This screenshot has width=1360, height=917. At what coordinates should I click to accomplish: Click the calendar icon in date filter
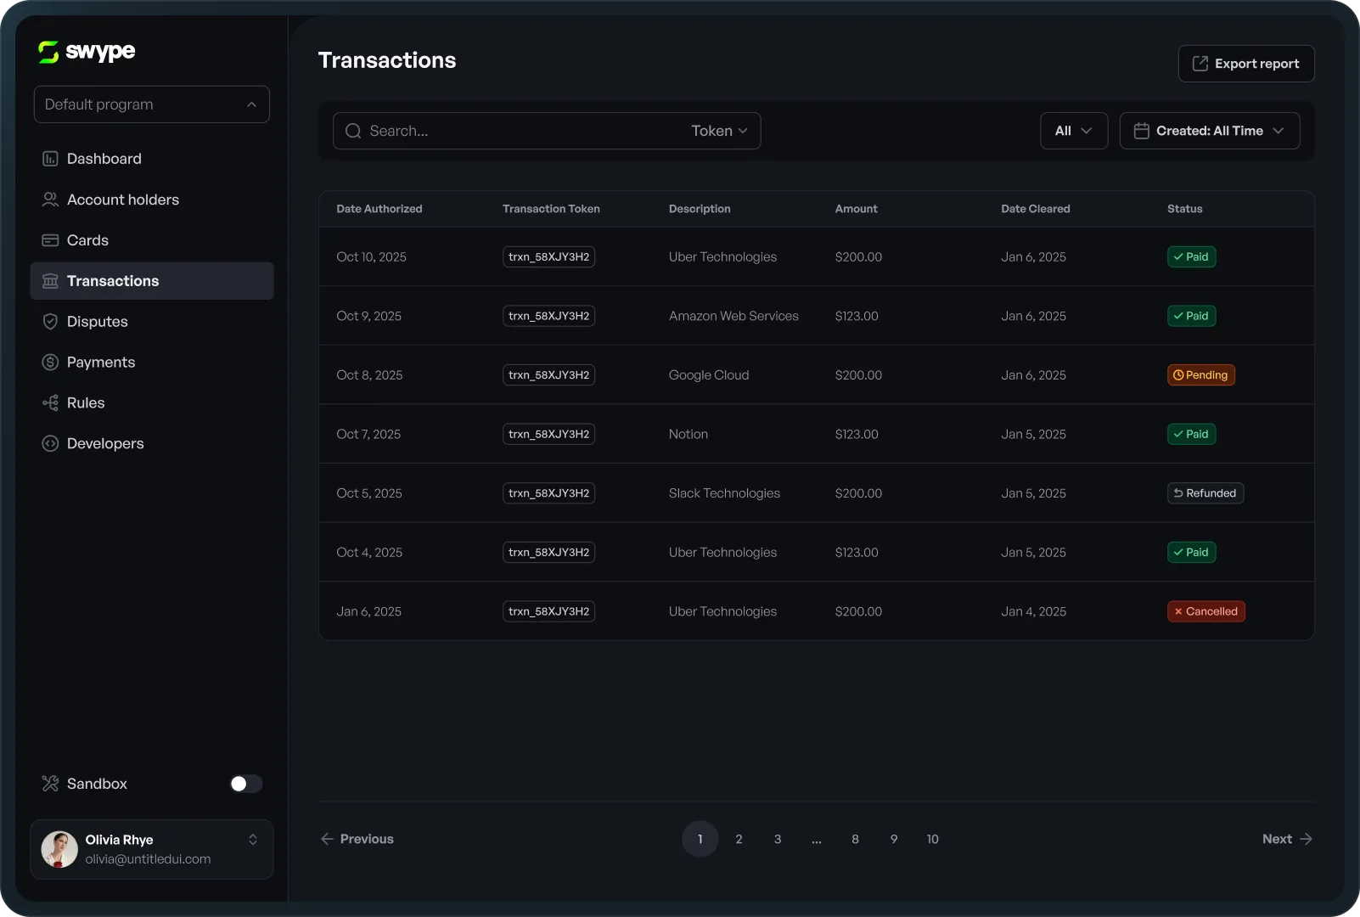1142,131
